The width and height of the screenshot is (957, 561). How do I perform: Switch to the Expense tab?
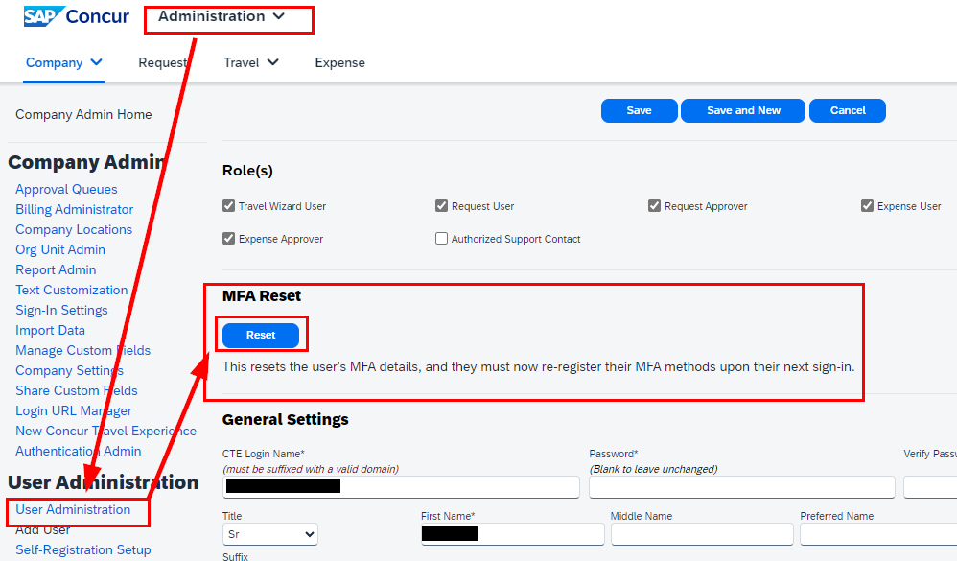click(x=339, y=62)
